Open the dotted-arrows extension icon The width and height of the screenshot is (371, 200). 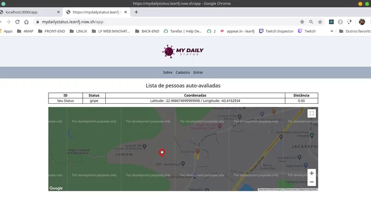349,22
